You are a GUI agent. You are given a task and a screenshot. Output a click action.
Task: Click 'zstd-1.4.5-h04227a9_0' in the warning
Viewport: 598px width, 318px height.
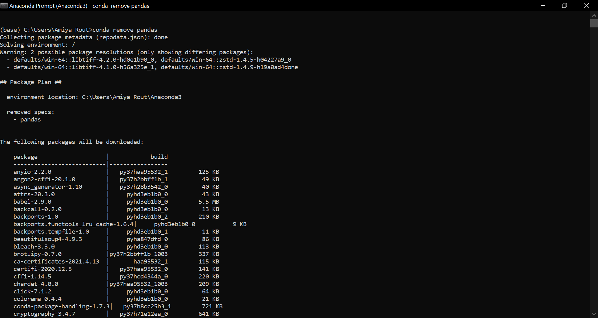point(255,60)
